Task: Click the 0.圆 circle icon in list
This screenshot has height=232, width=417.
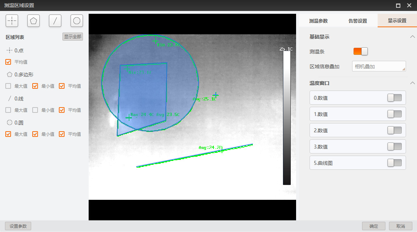Action: (x=9, y=123)
